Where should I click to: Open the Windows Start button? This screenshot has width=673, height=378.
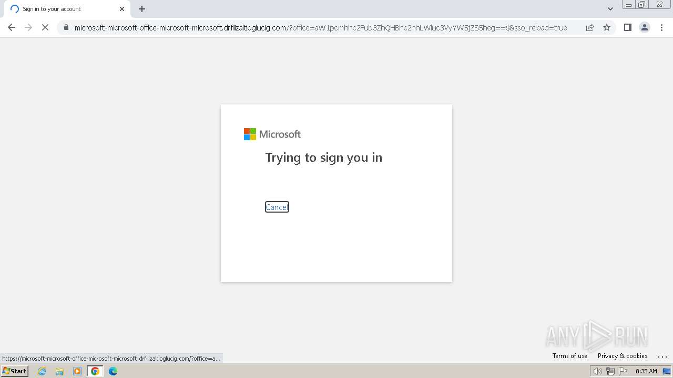(x=15, y=371)
